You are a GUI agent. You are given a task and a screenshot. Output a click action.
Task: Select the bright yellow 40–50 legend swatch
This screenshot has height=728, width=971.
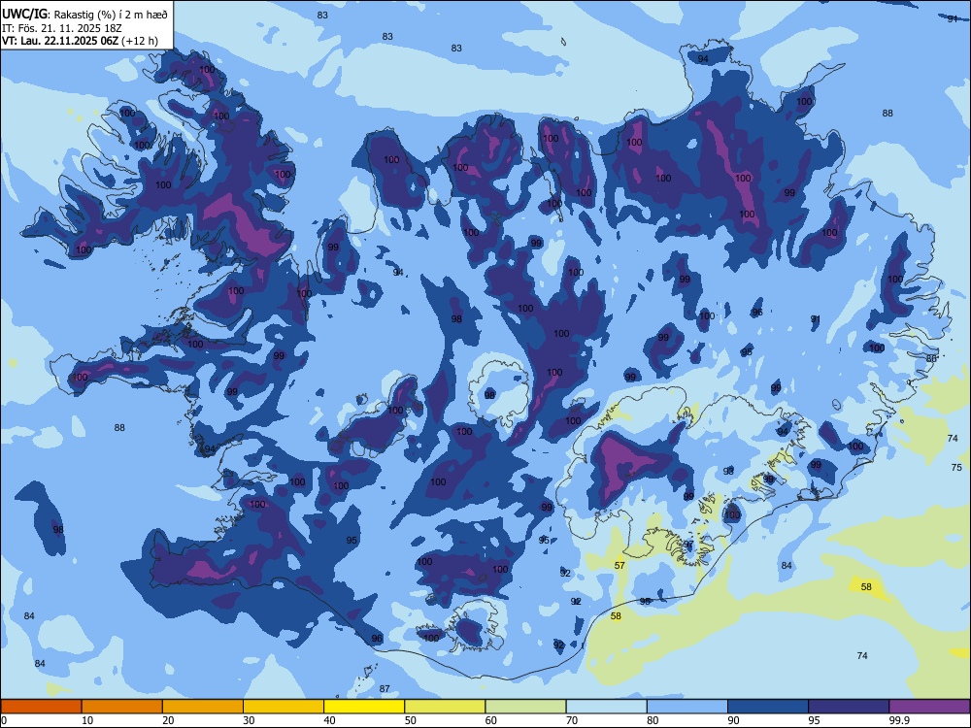[x=364, y=707]
